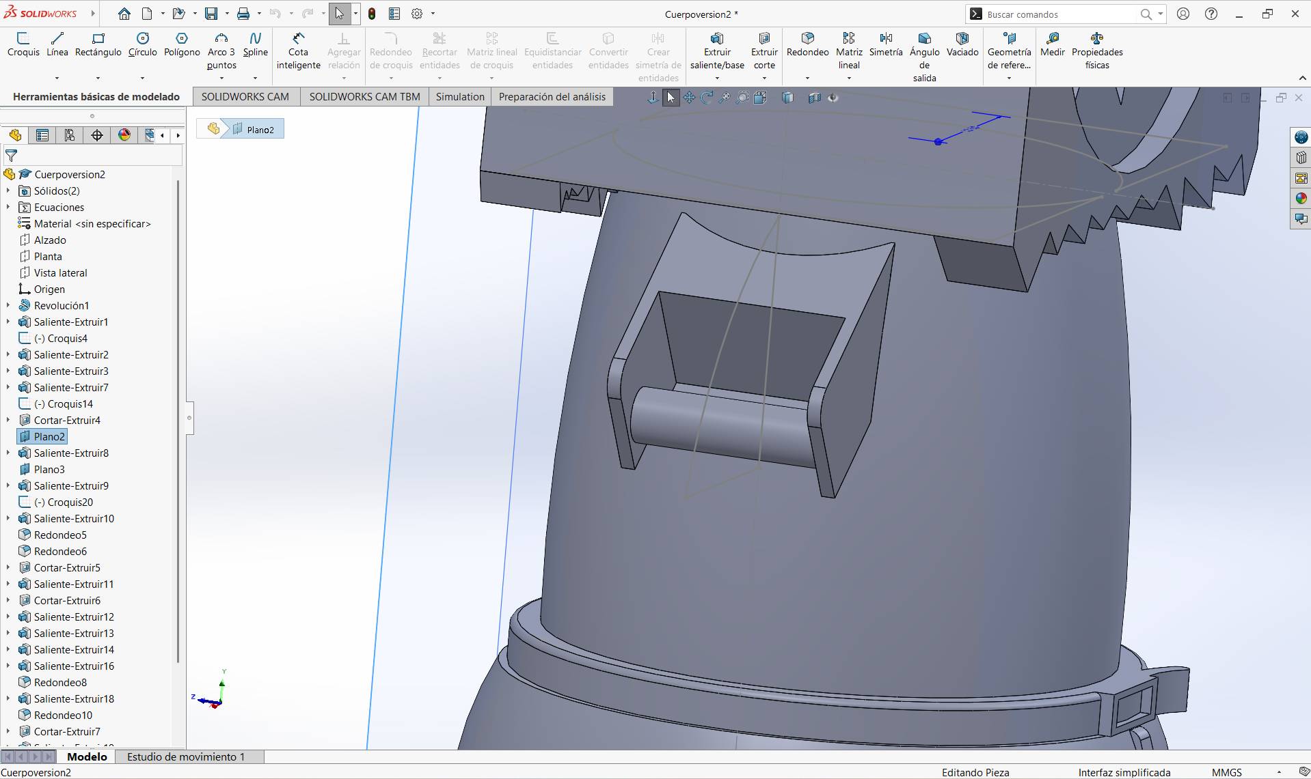The width and height of the screenshot is (1311, 779).
Task: Open the SOLIDWORKS Forum task pane icon
Action: point(1301,219)
